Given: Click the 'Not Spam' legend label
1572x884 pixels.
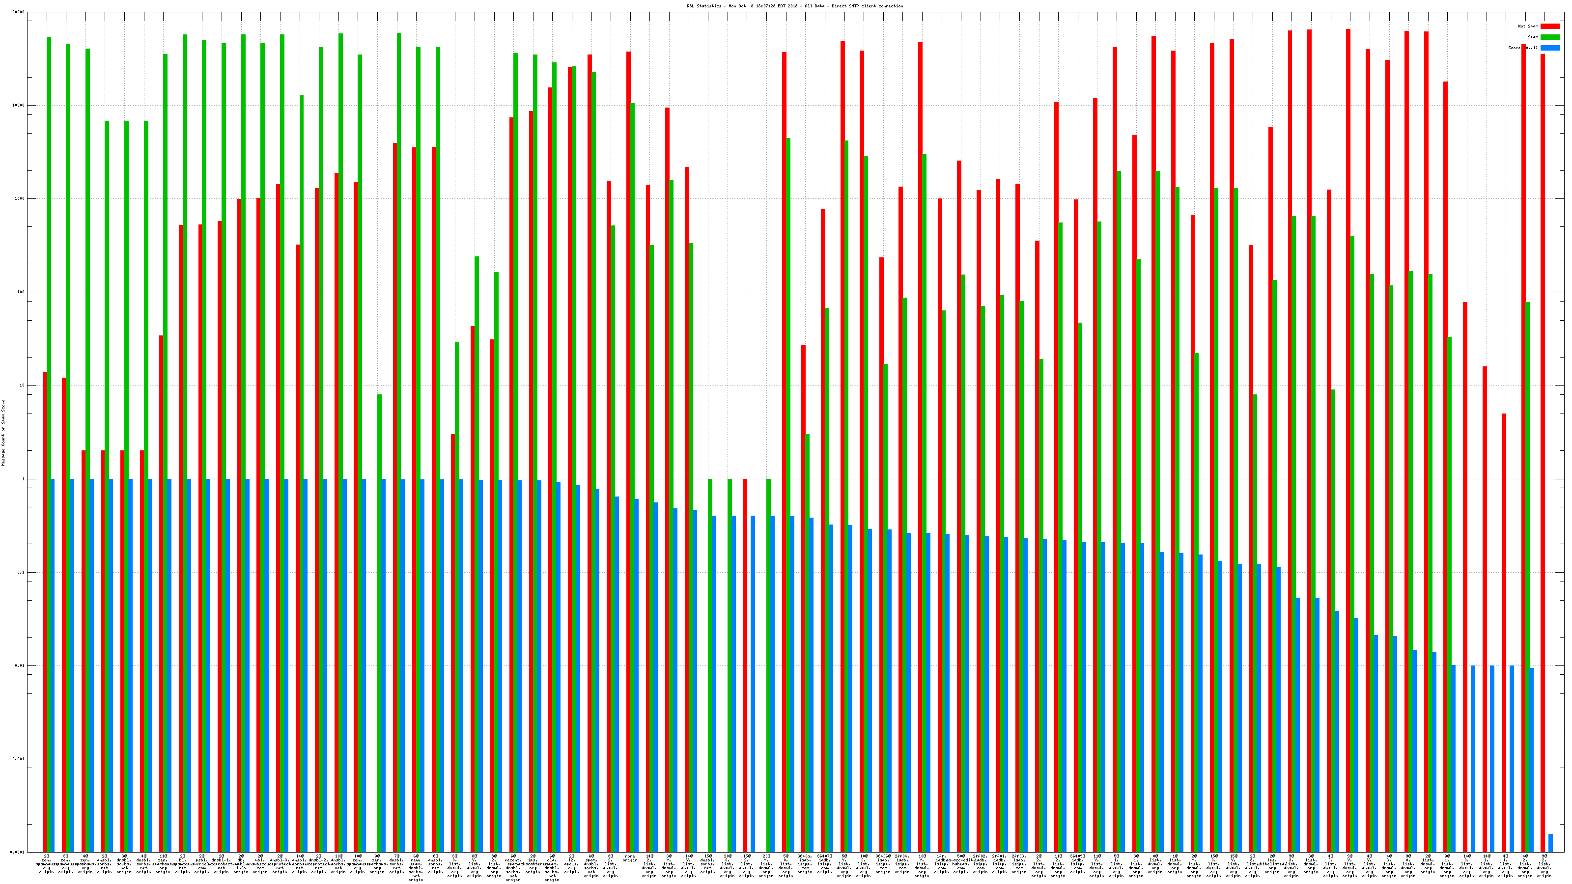Looking at the screenshot, I should point(1528,26).
